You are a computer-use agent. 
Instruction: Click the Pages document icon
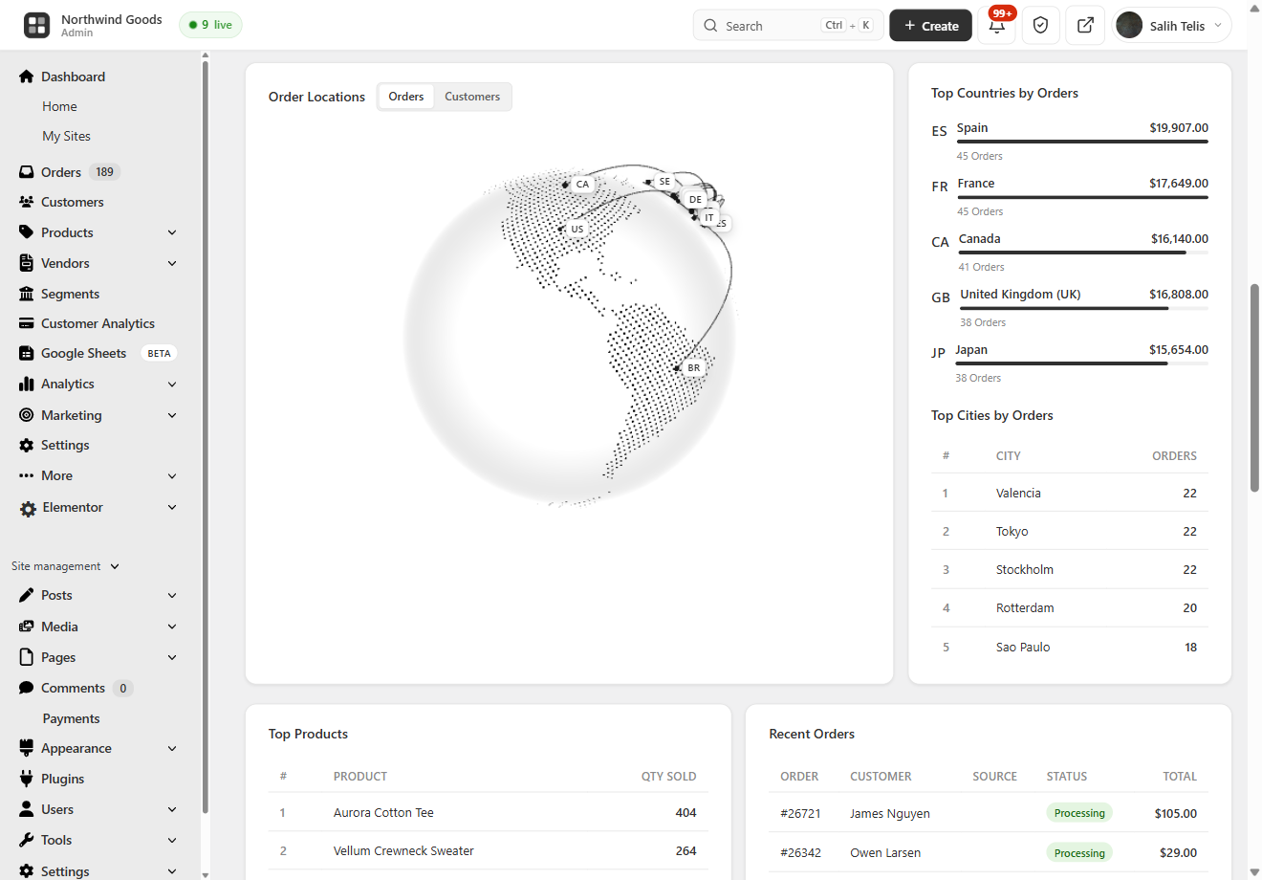point(27,657)
